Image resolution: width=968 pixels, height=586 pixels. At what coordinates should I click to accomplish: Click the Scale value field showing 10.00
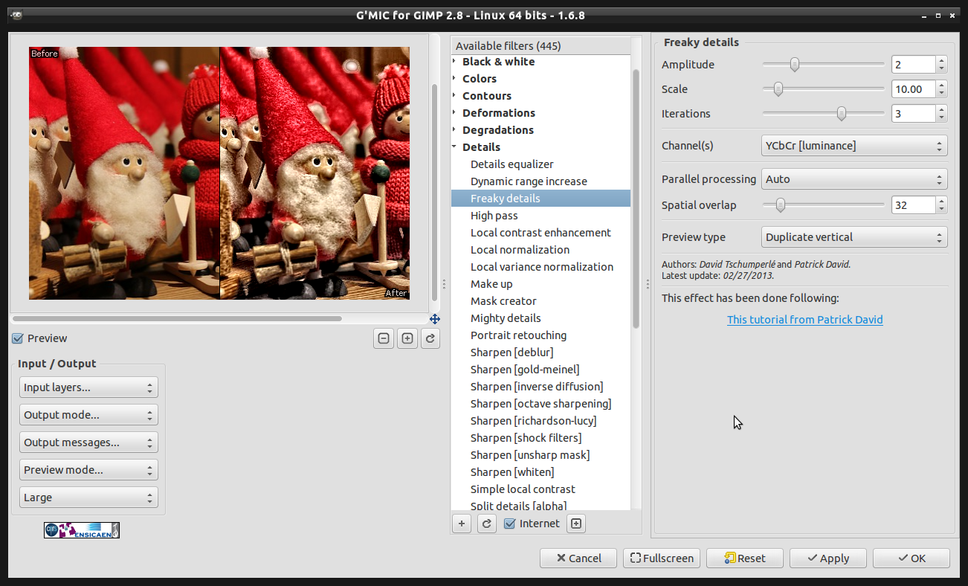click(x=913, y=89)
